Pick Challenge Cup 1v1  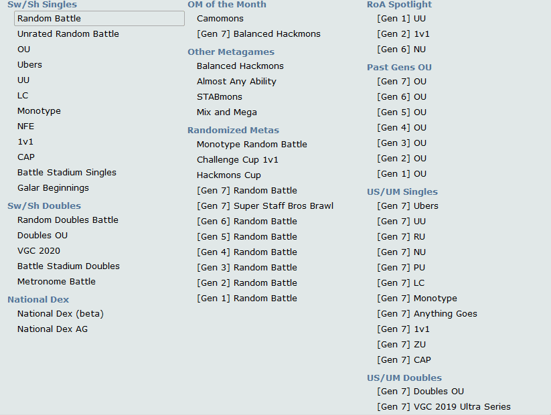click(238, 159)
